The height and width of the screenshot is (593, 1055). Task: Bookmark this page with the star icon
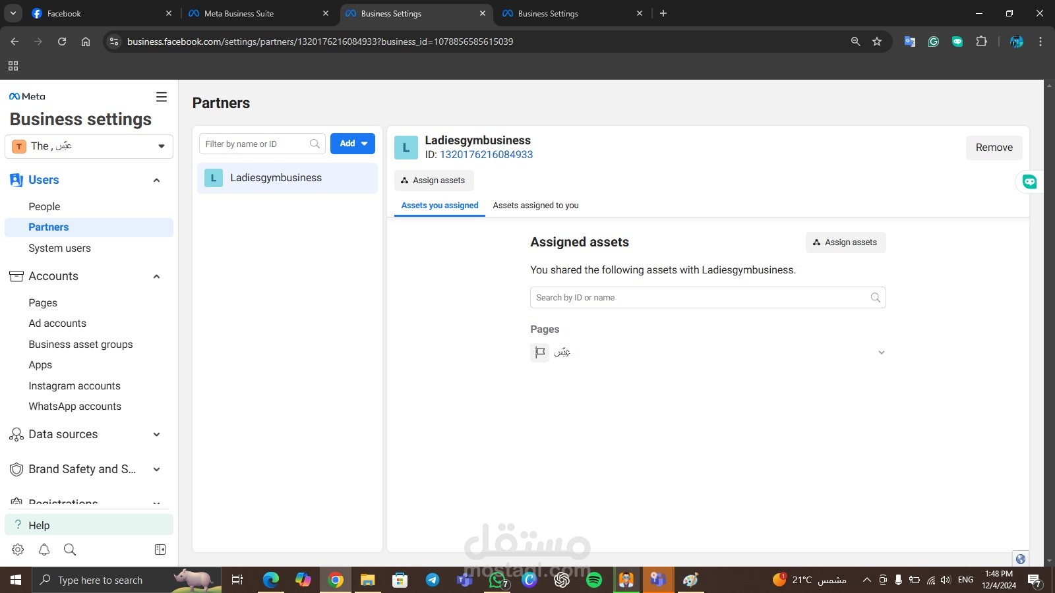(x=877, y=42)
